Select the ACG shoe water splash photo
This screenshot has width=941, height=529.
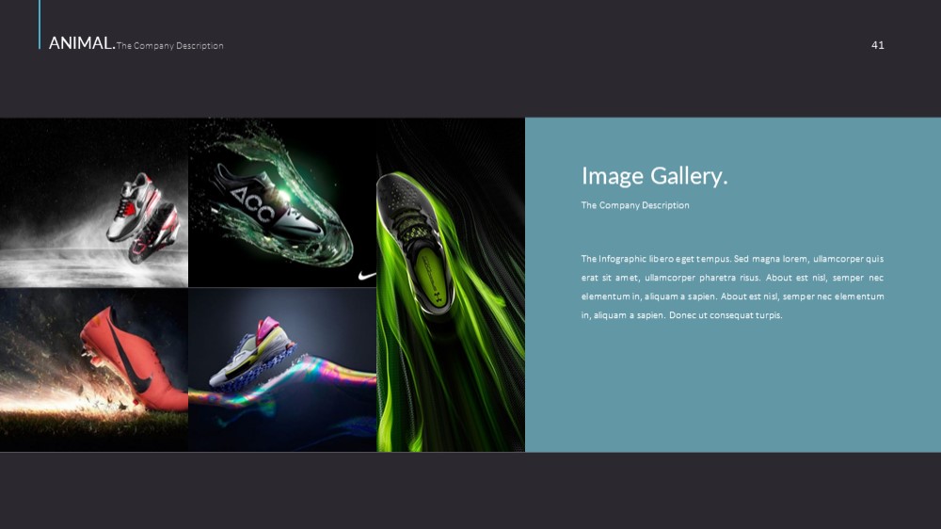click(x=282, y=202)
